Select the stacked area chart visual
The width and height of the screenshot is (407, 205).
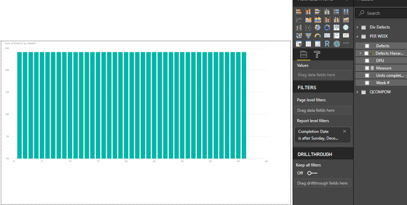317,19
